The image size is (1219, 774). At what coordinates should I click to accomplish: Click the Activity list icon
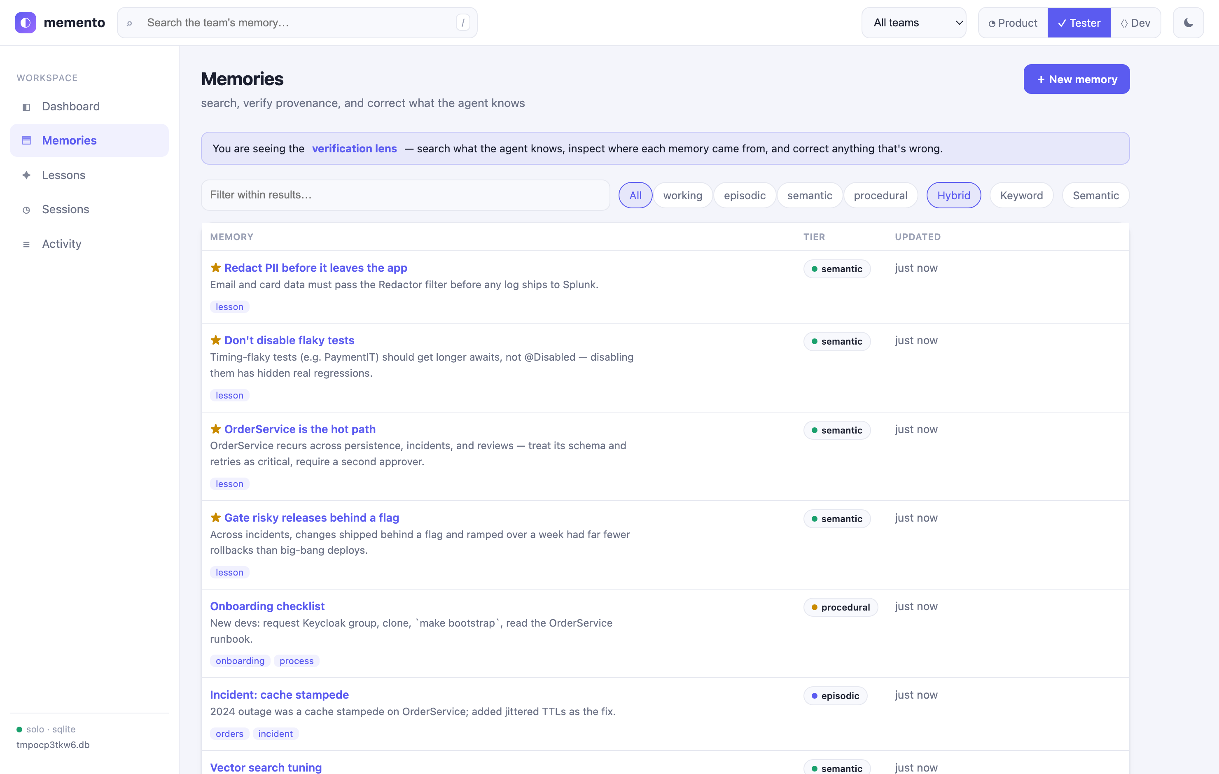click(26, 244)
